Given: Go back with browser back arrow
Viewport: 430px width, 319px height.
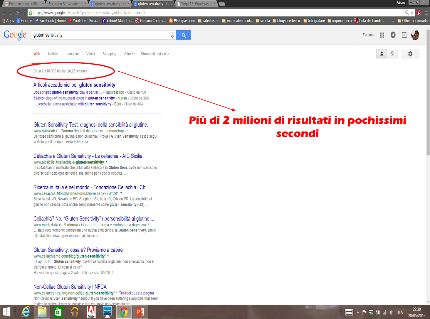Looking at the screenshot, I should [x=4, y=13].
